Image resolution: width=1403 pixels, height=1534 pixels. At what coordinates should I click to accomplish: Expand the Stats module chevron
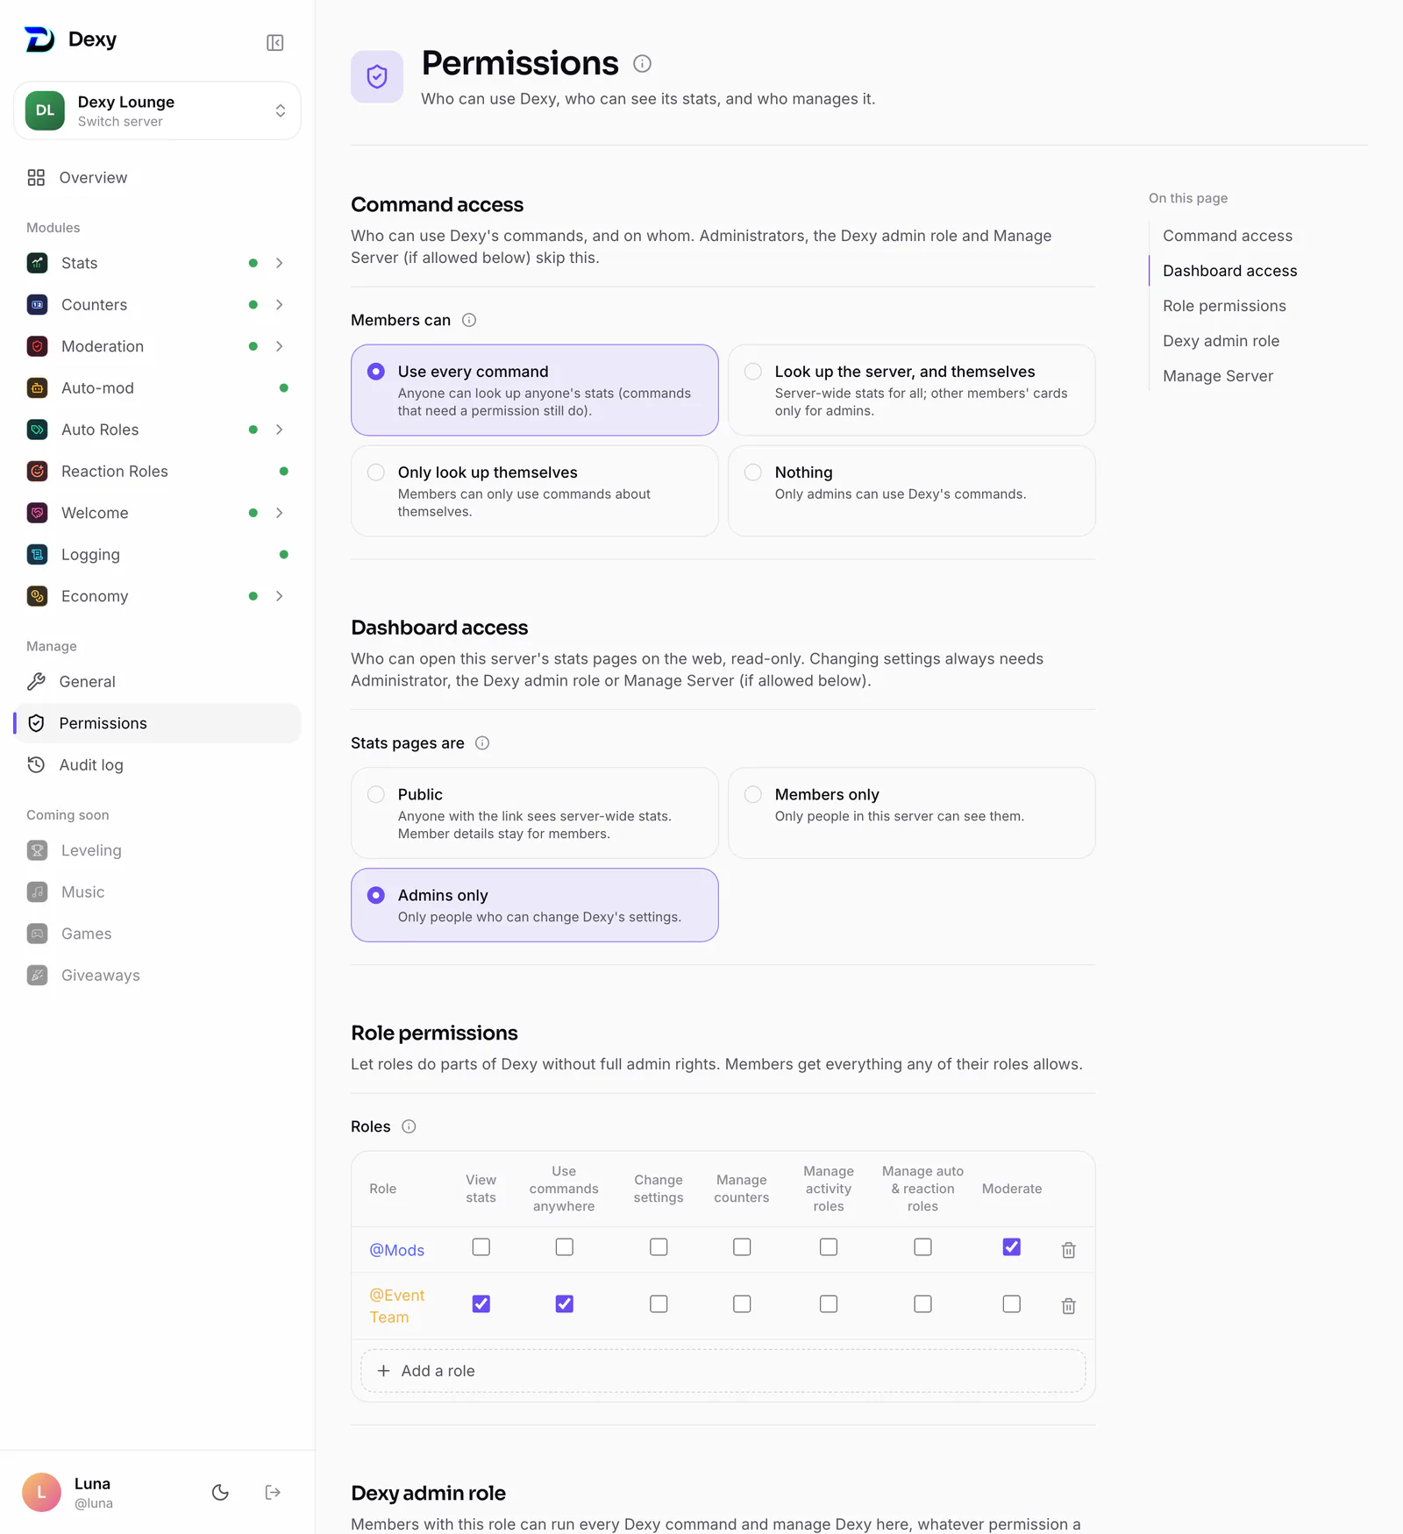click(x=279, y=263)
